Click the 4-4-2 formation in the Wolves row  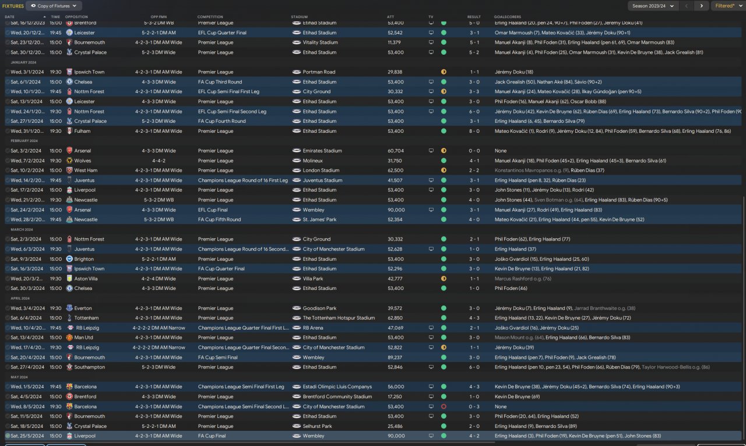coord(159,161)
